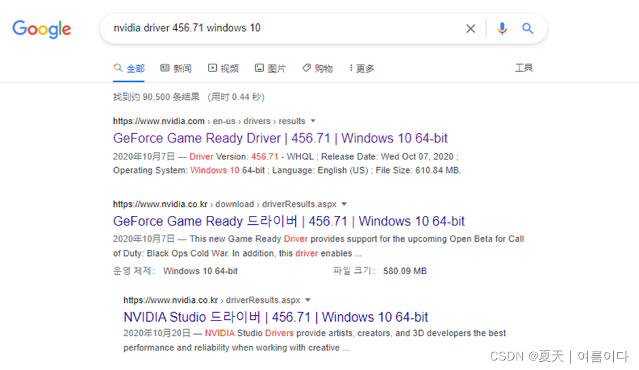The image size is (639, 370).
Task: Select the 全部 (All) tab
Action: (x=128, y=68)
